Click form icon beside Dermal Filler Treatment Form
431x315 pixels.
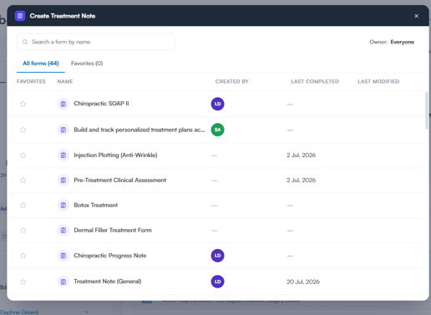pyautogui.click(x=63, y=231)
